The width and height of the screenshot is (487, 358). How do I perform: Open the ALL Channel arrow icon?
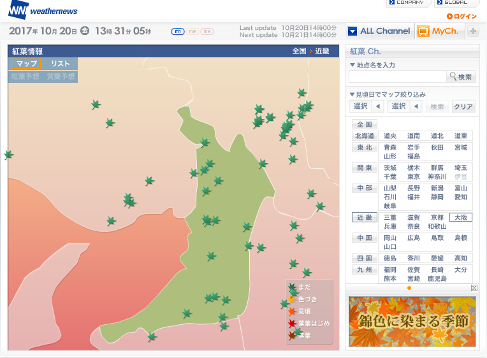[x=353, y=31]
